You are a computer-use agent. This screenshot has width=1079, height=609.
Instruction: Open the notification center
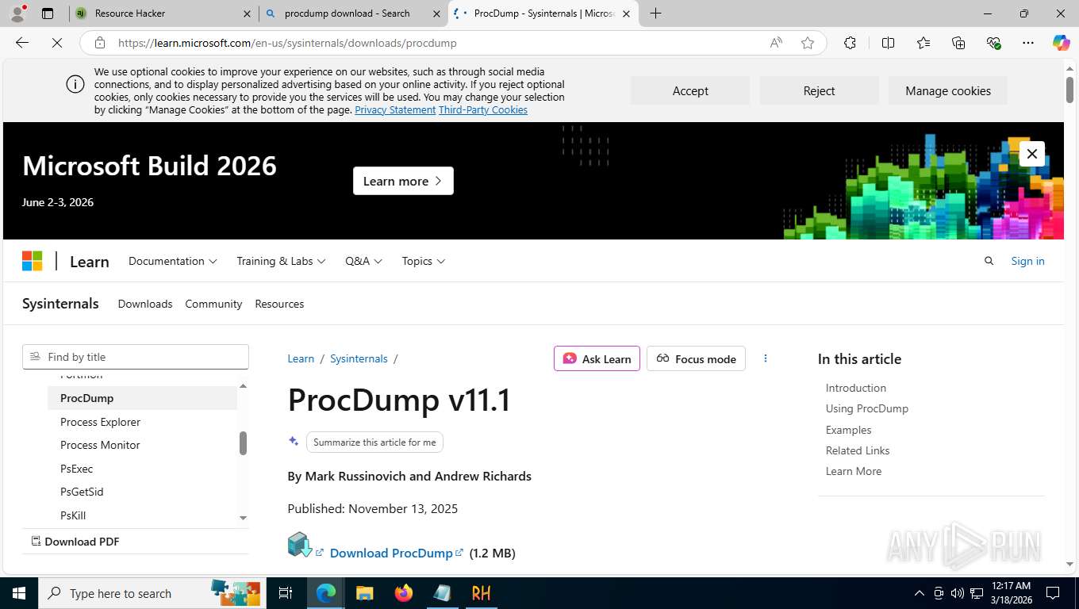click(1053, 593)
